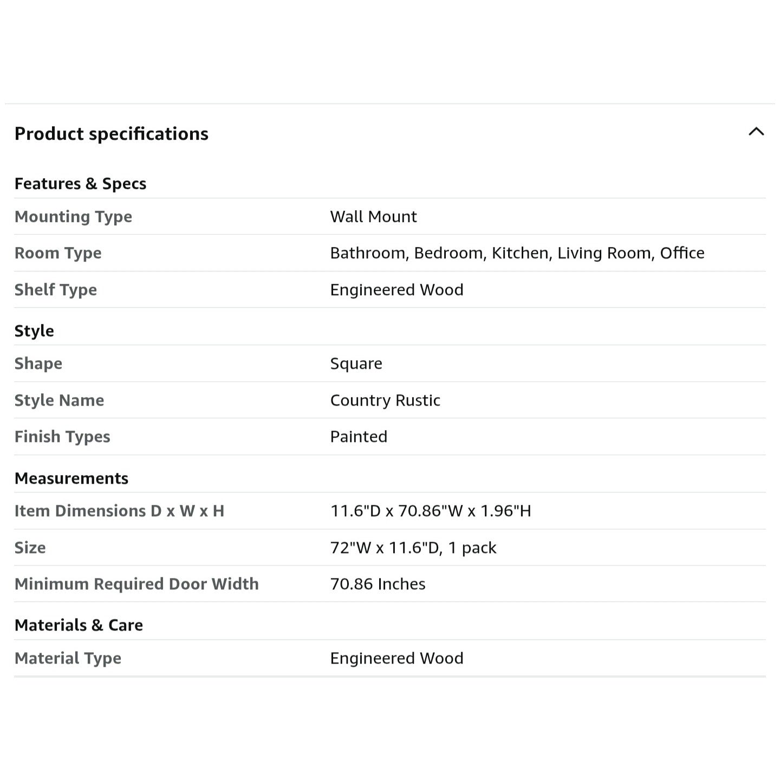This screenshot has width=780, height=780.
Task: Click the Materials & Care subheading
Action: pos(79,625)
